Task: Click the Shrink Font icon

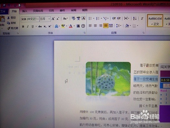Action: click(x=58, y=19)
